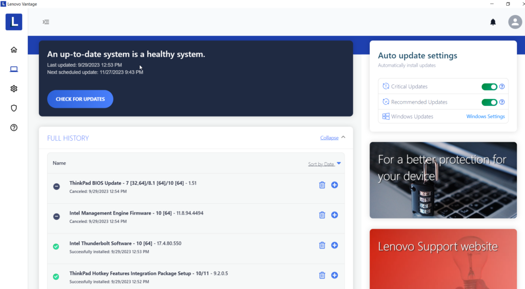Expand Intel Thunderbolt Software details
This screenshot has height=289, width=525.
(x=334, y=245)
